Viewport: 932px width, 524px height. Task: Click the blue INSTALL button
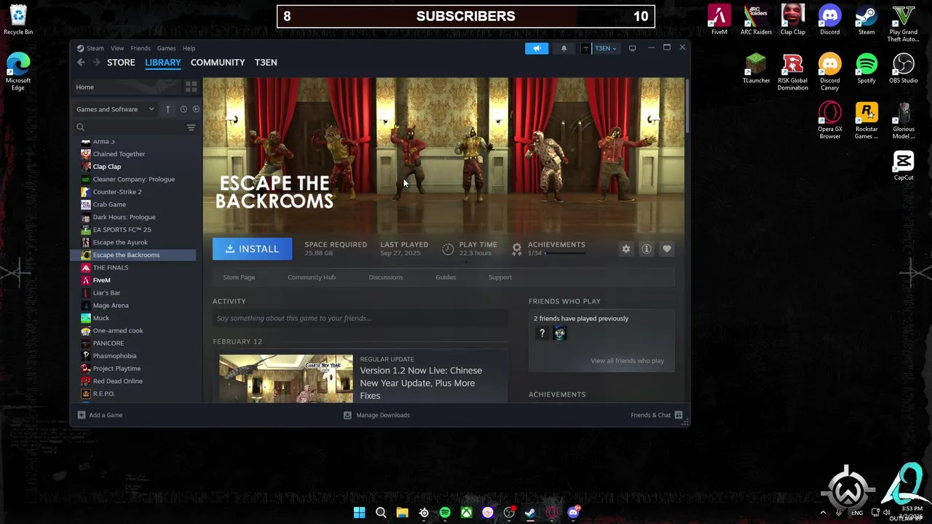coord(252,249)
